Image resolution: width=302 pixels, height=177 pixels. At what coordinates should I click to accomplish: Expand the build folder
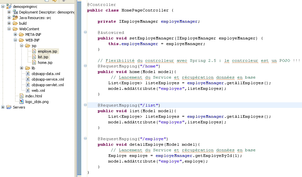(9, 23)
